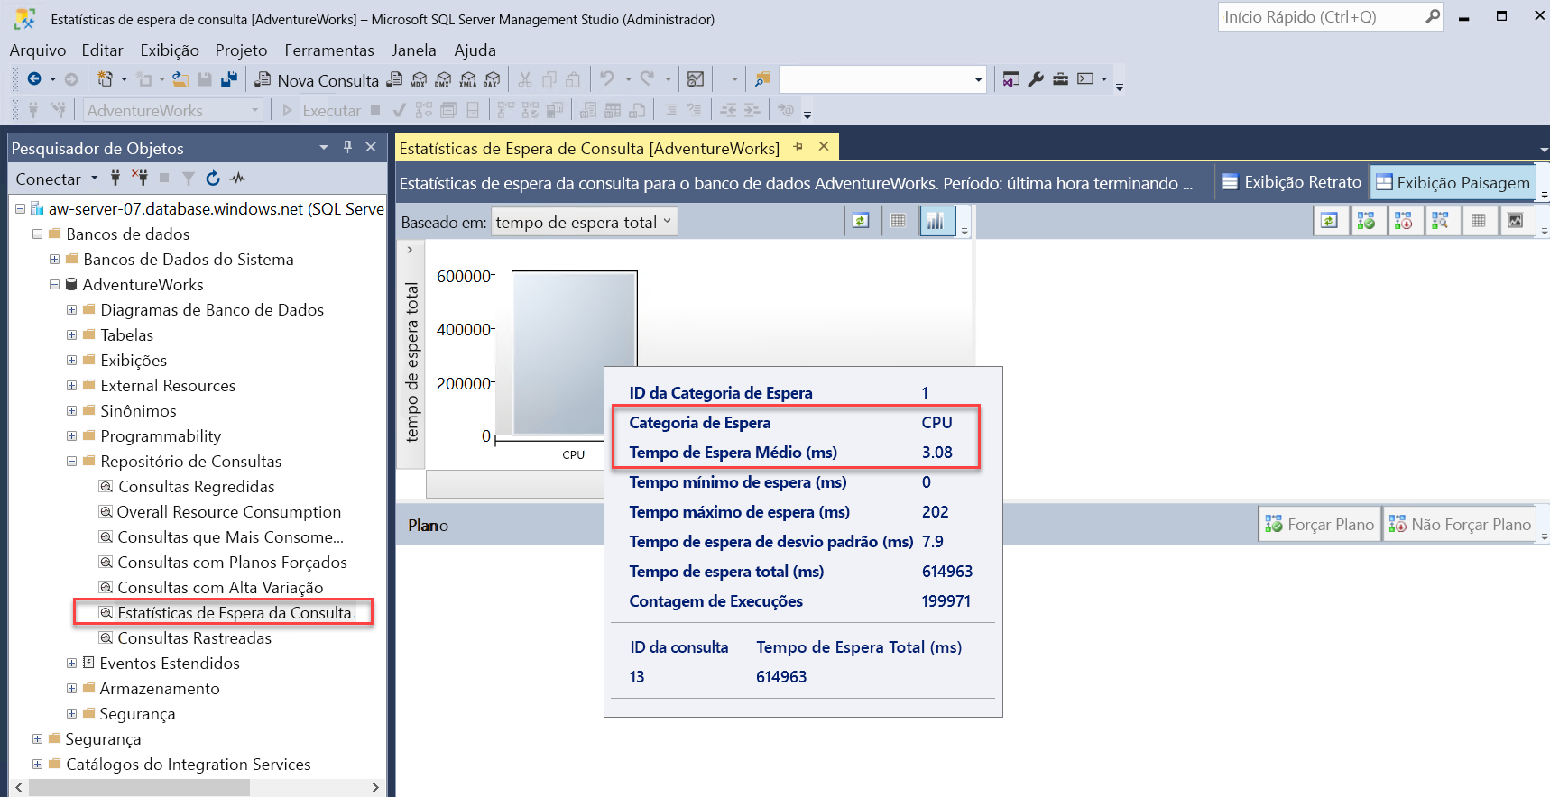Click the Find in Files icon

click(x=762, y=79)
